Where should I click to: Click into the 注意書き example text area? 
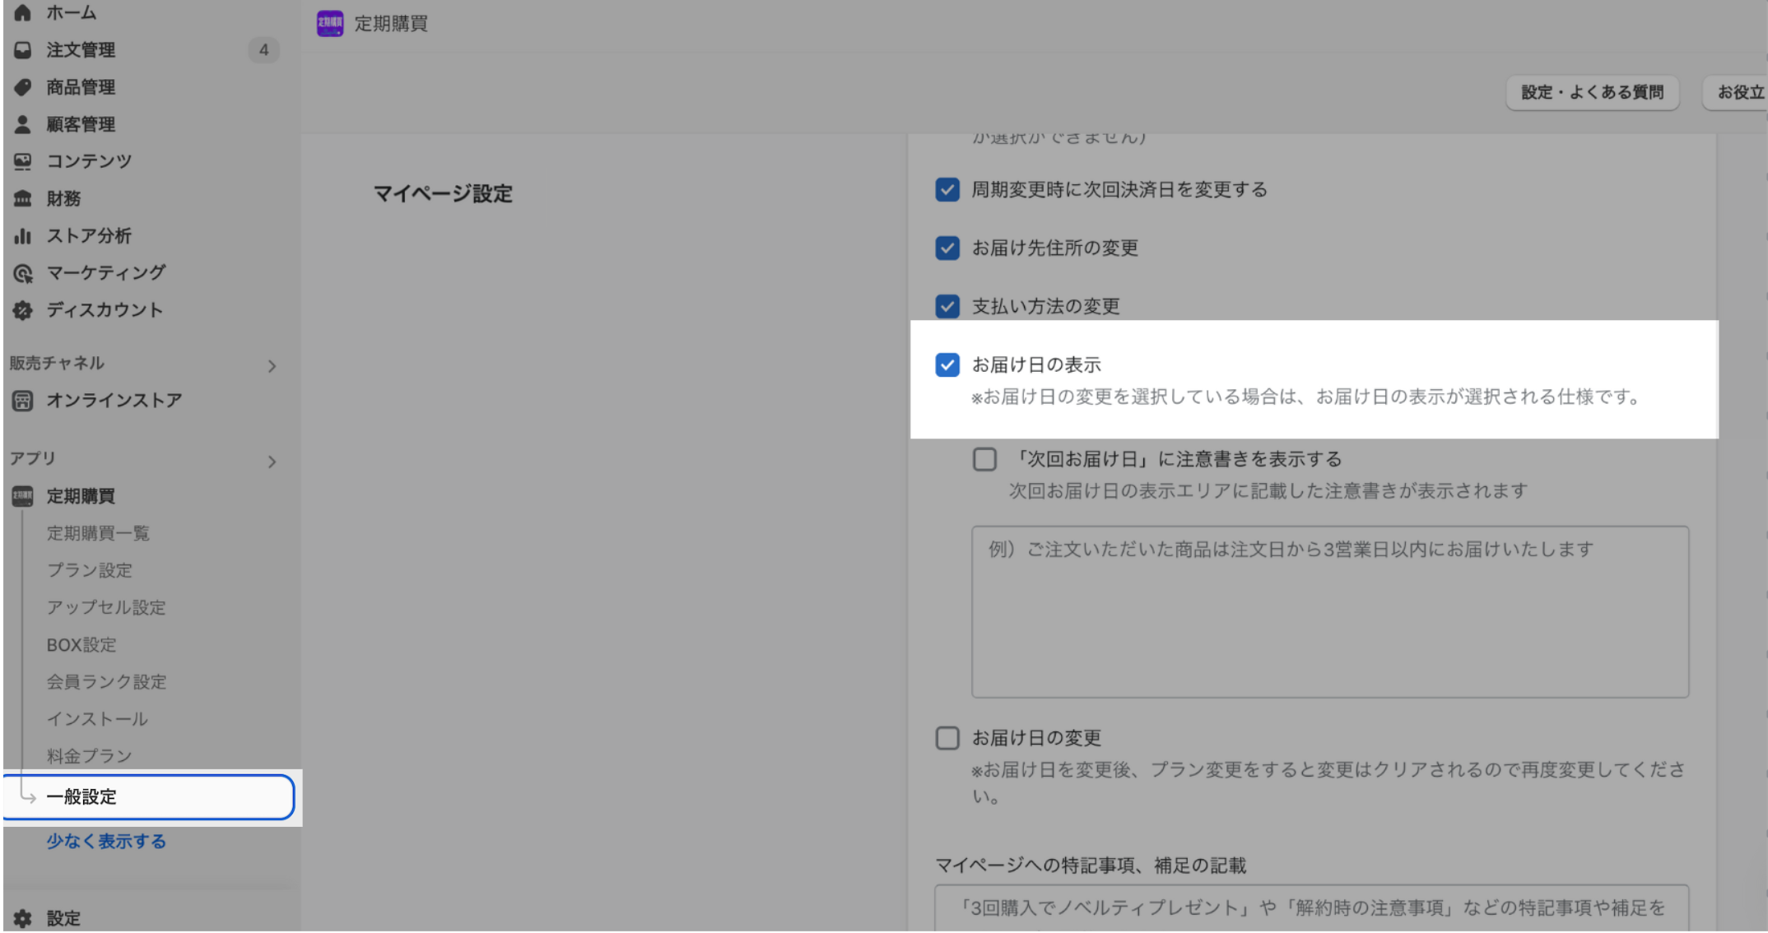point(1329,612)
